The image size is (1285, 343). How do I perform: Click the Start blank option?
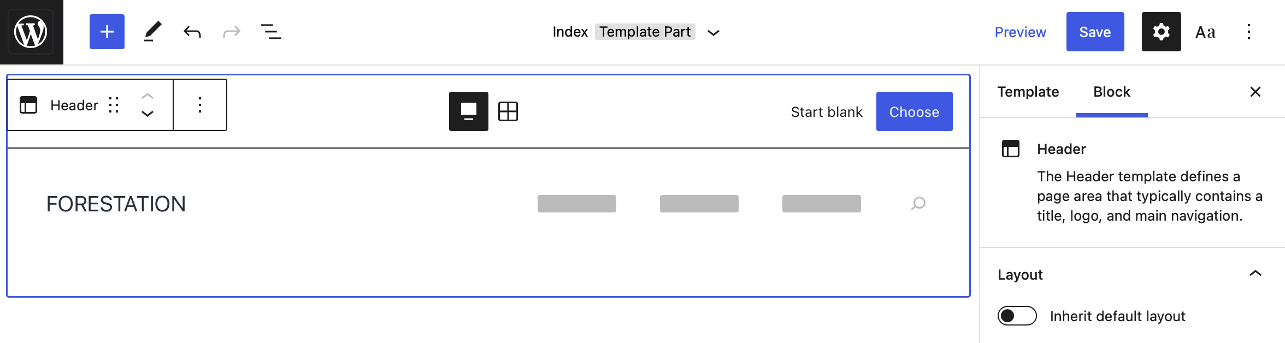(x=826, y=111)
